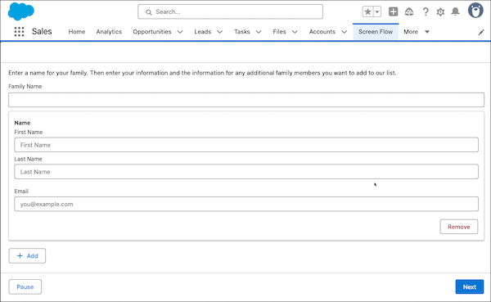Open the Help question mark icon

[426, 12]
